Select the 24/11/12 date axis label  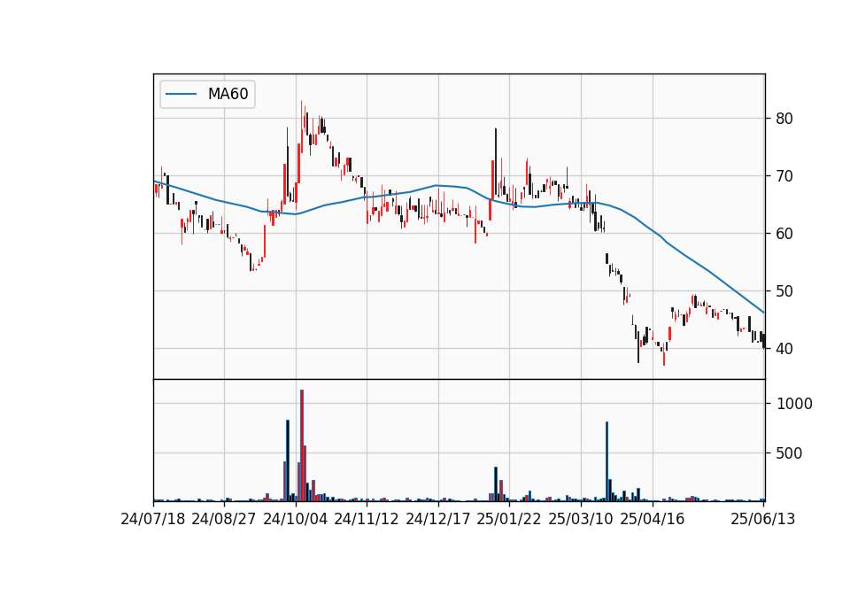pos(367,519)
